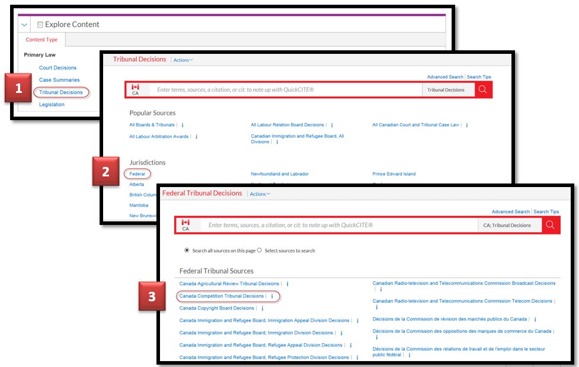Screen dimensions: 579x367
Task: Select 'Search all sources on this page' radio
Action: [187, 250]
